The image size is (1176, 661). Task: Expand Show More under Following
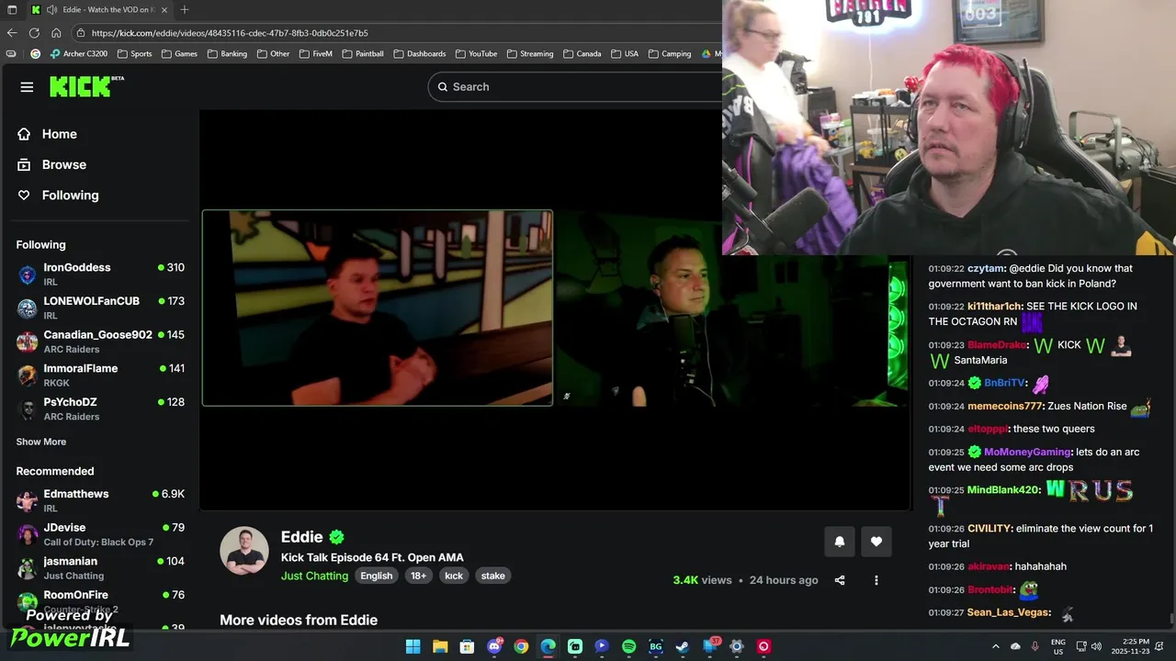pos(41,442)
